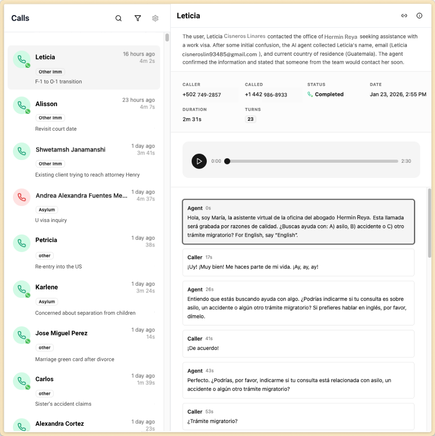This screenshot has width=435, height=436.
Task: Click the Asylum tag on Karlene's call
Action: click(46, 301)
